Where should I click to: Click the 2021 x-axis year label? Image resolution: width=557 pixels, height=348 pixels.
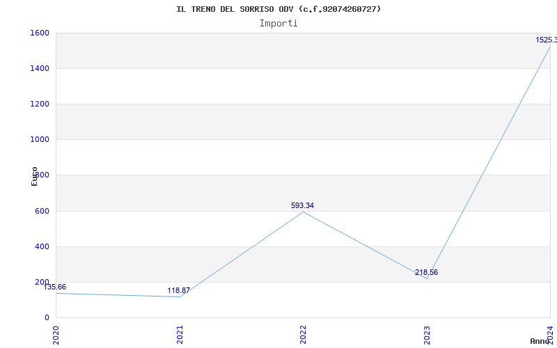(x=180, y=335)
